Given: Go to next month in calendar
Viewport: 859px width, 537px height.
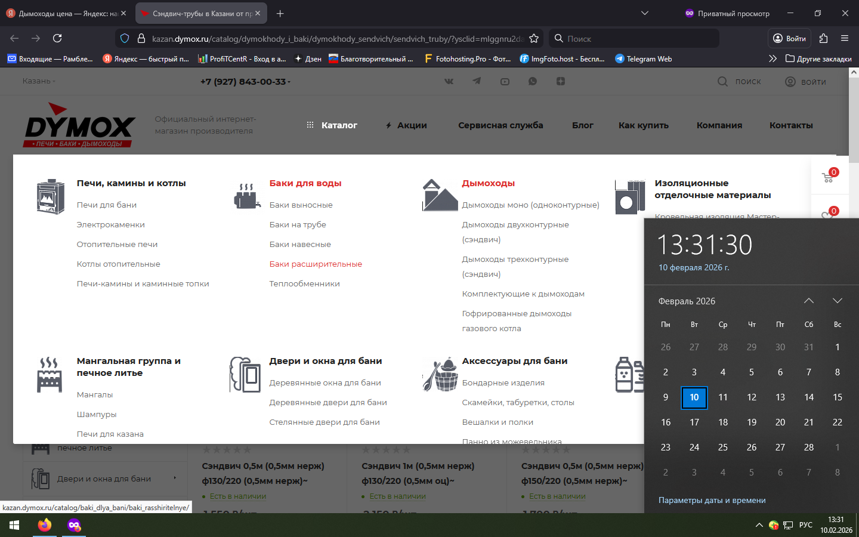Looking at the screenshot, I should [x=837, y=301].
